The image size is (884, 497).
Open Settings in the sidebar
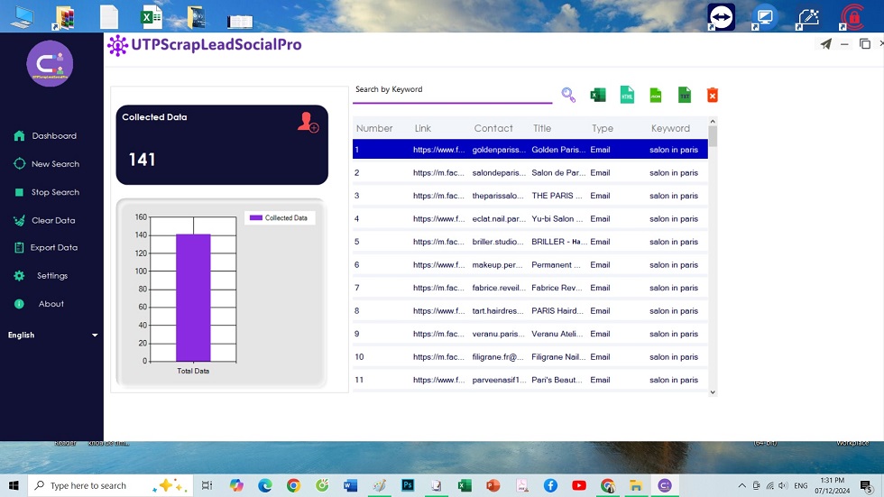[x=51, y=276]
